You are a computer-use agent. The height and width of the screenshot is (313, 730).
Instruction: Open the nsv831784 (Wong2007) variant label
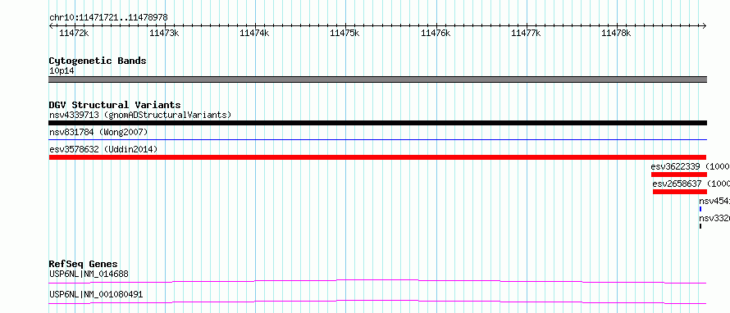click(98, 132)
